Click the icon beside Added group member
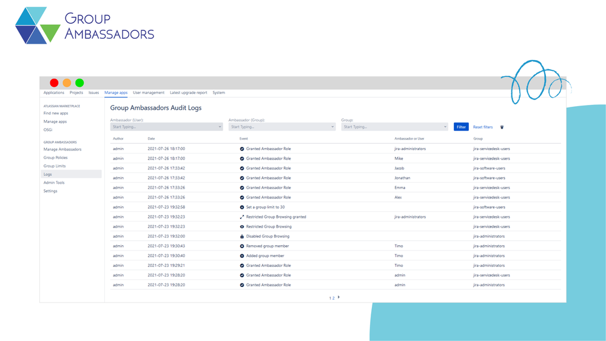 [242, 255]
